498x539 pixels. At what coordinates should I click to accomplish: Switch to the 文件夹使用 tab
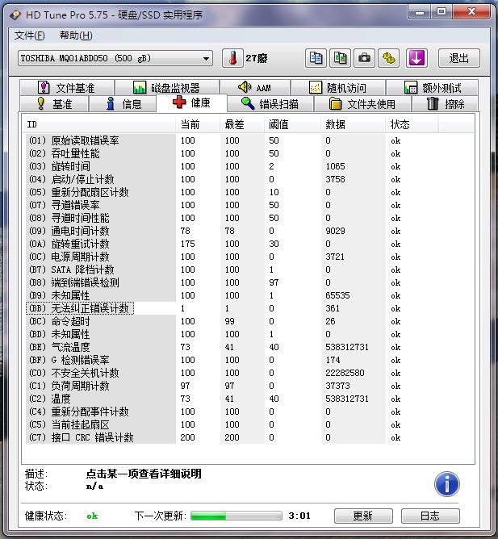(362, 104)
